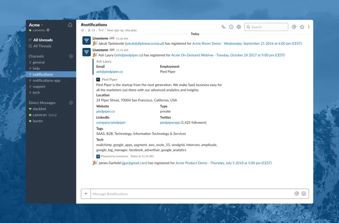Open the Acme Product Demo link
Image resolution: width=339 pixels, height=223 pixels.
click(x=223, y=163)
